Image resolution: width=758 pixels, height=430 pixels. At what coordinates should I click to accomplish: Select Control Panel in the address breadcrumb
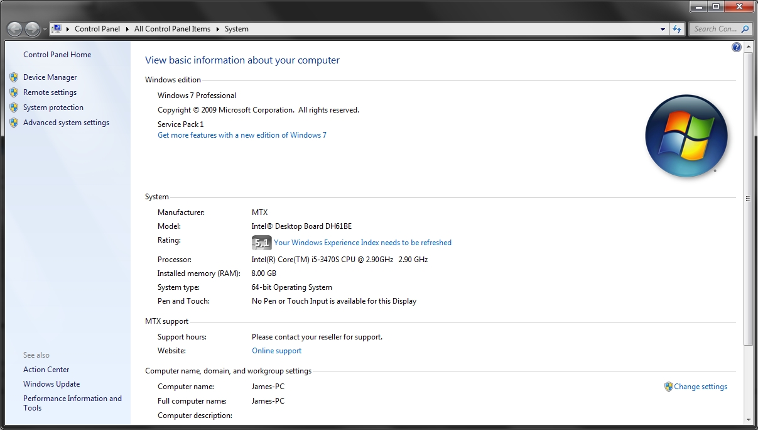point(97,29)
